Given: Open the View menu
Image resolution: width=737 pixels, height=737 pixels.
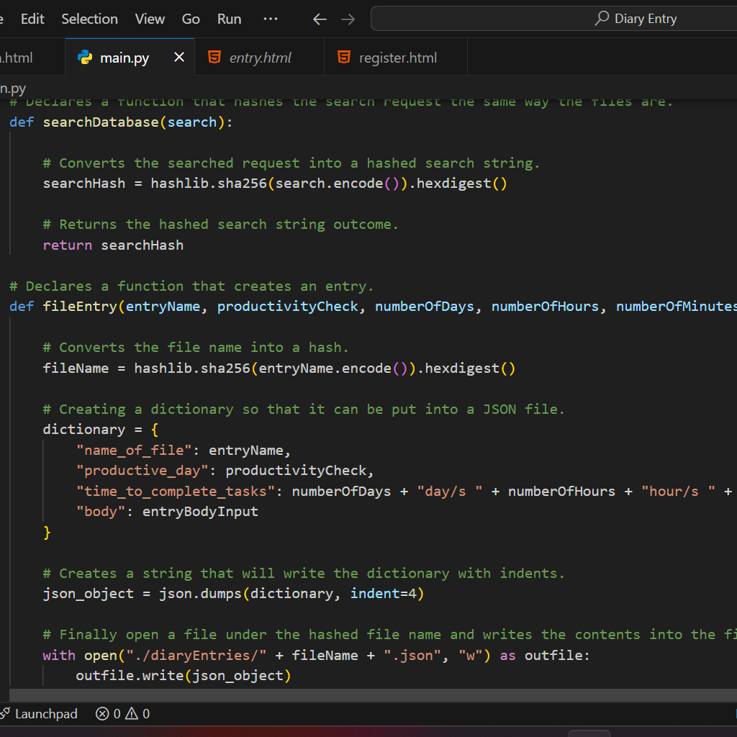Looking at the screenshot, I should 150,19.
